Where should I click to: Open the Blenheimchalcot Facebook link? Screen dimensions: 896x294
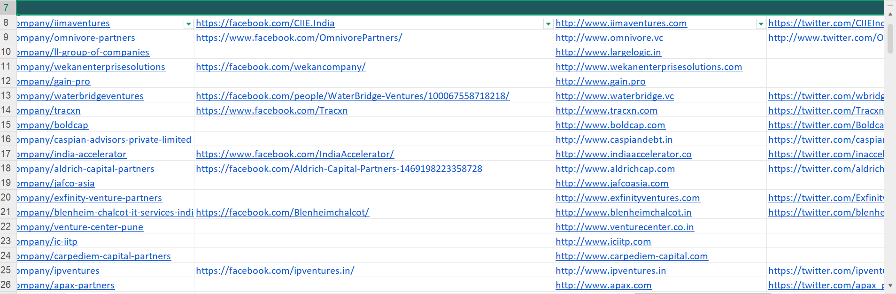click(x=283, y=213)
